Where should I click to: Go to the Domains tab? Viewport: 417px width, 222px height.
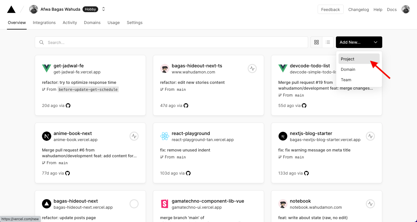point(92,23)
